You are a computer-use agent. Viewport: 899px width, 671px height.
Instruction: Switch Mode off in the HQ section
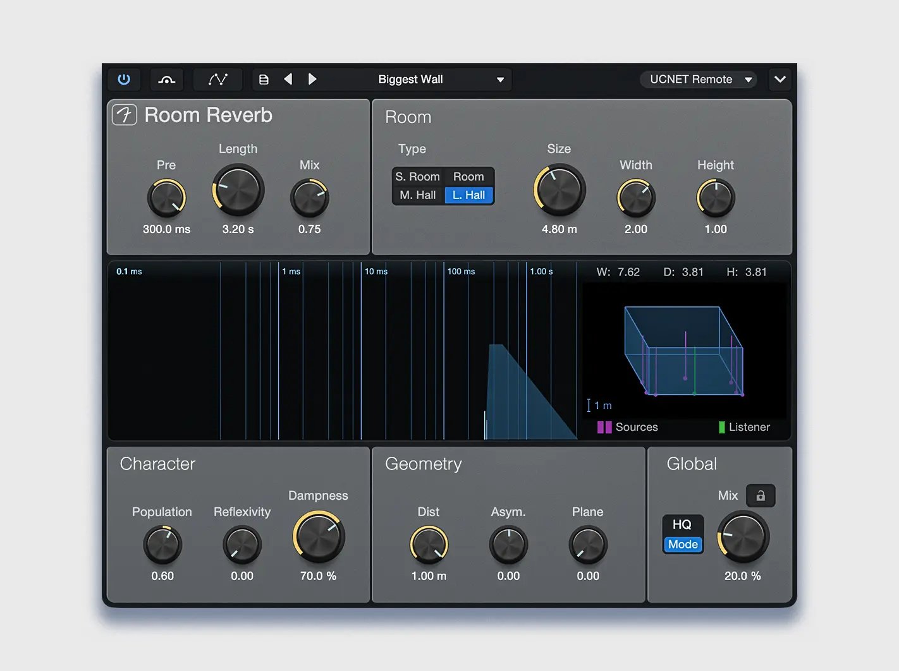[683, 543]
